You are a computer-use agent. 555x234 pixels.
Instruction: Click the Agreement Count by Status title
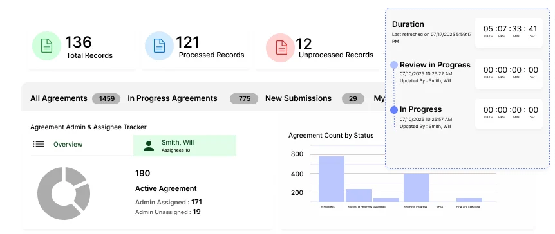click(x=331, y=136)
